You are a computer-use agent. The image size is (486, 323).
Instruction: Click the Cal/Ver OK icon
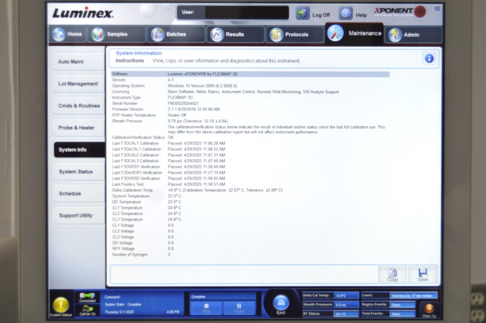[87, 310]
